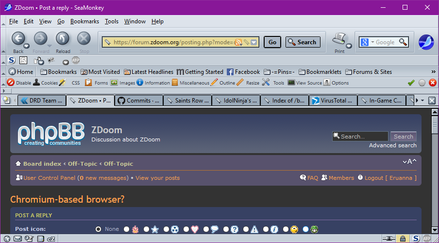Open the Bookmarks menu in the menu bar
Screen dimensions: 439x243
pyautogui.click(x=84, y=21)
